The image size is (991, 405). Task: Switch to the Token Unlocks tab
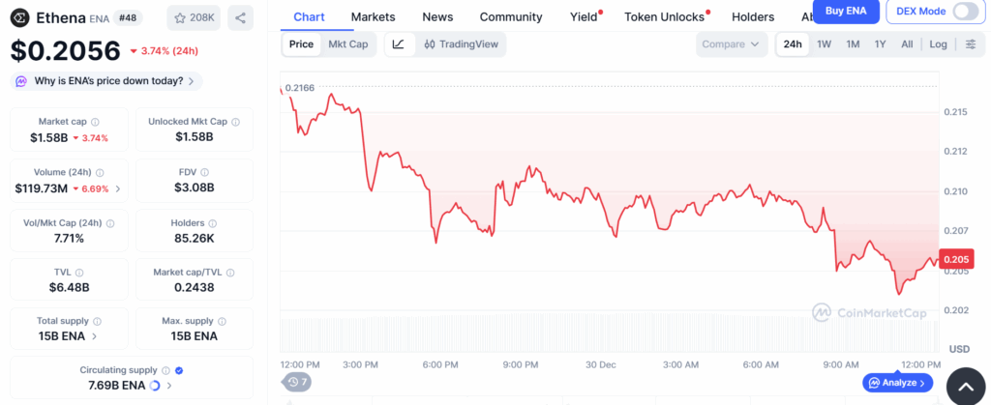point(664,16)
